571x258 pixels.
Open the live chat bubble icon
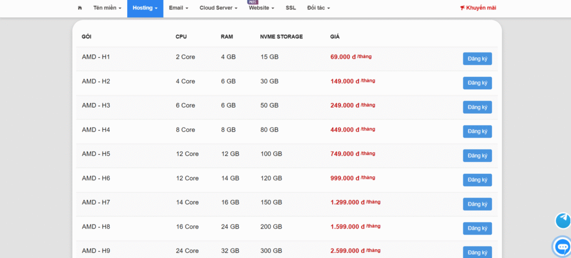[562, 246]
